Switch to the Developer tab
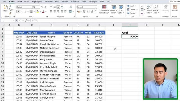Viewport: 180px width, 101px height. click(93, 2)
